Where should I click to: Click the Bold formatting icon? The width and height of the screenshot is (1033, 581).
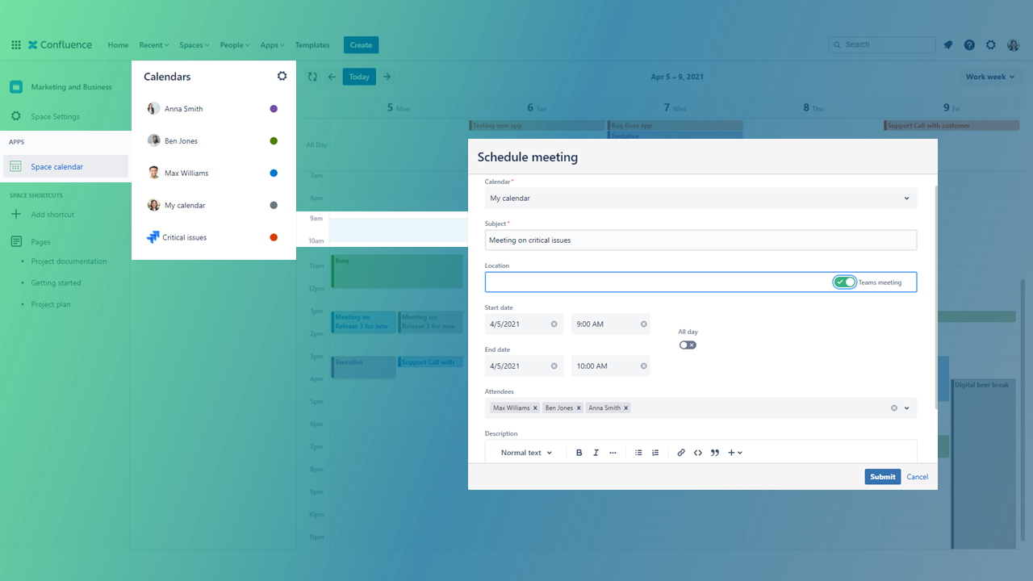[579, 453]
